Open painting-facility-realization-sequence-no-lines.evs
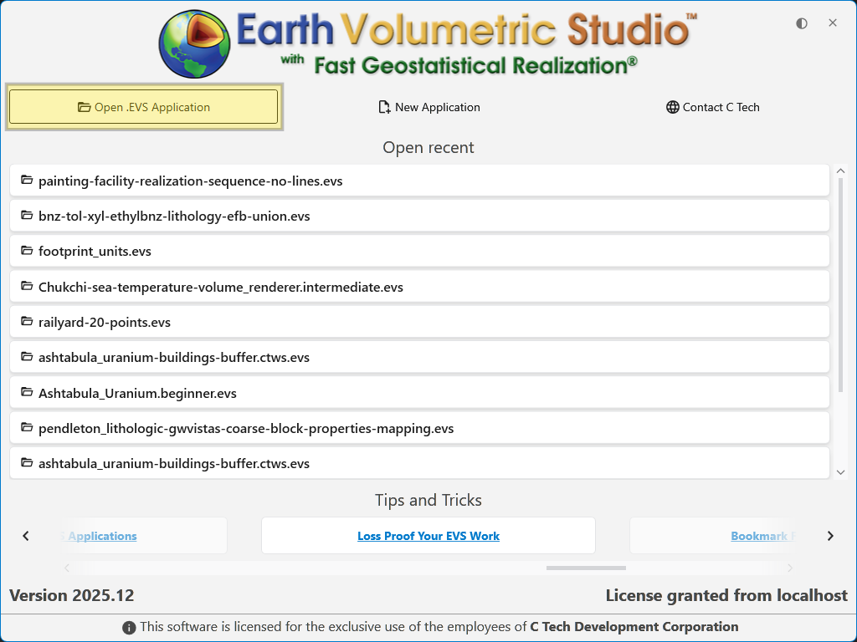Viewport: 857px width, 642px height. pyautogui.click(x=190, y=181)
